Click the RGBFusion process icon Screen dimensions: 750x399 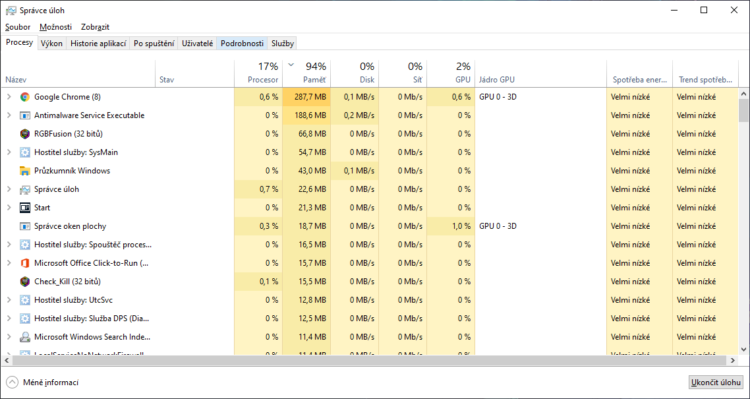pyautogui.click(x=25, y=134)
